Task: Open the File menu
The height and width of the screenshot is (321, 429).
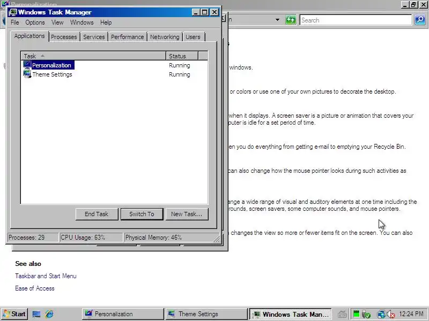Action: (15, 22)
